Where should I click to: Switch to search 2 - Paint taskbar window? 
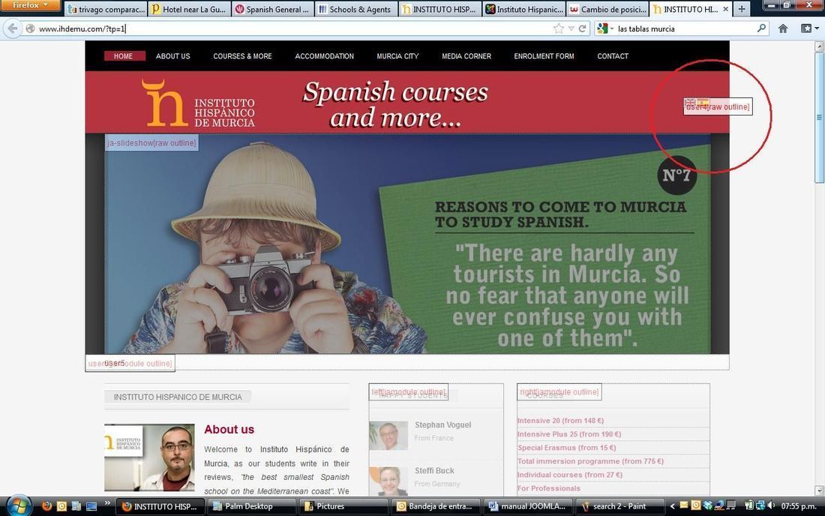(x=620, y=506)
